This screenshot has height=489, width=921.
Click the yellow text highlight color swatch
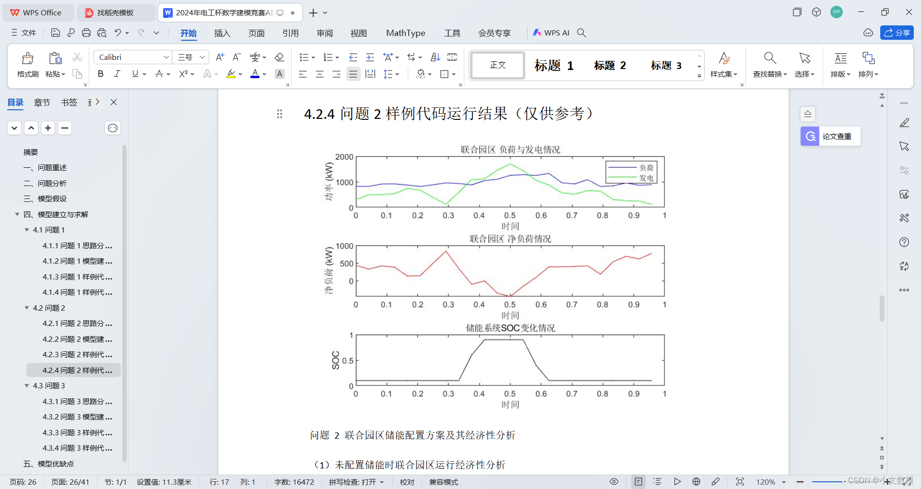(231, 74)
